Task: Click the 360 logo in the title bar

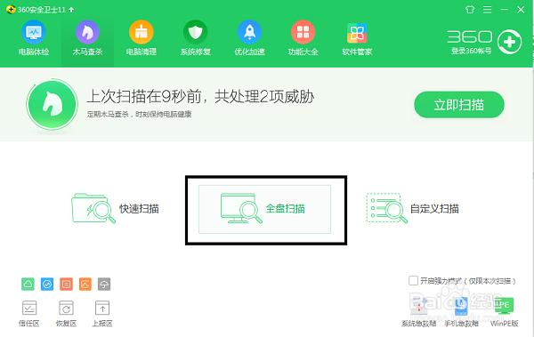Action: pyautogui.click(x=11, y=10)
